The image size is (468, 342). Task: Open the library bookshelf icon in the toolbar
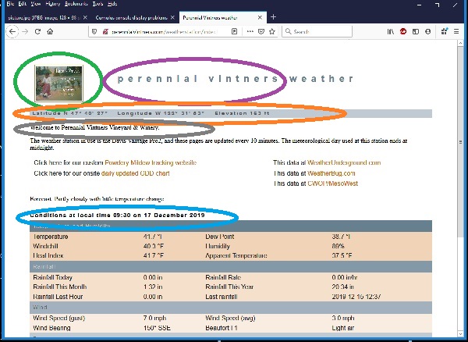tap(391, 31)
